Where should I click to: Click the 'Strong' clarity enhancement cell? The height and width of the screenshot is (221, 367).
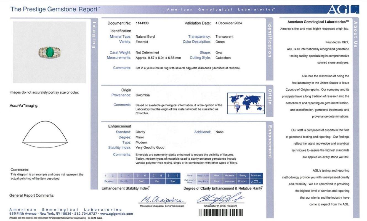point(243,175)
